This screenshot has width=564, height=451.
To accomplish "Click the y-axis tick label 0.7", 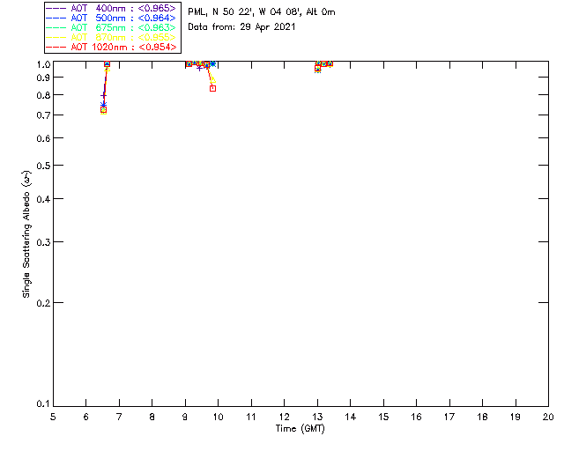I will [43, 115].
